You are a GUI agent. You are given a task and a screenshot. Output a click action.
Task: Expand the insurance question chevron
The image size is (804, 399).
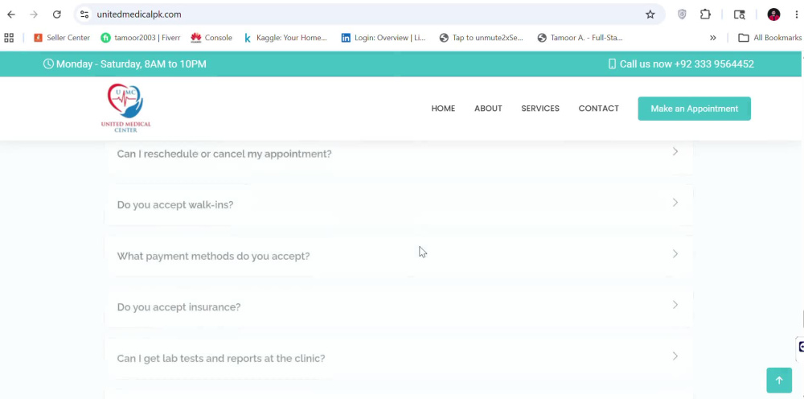pyautogui.click(x=675, y=305)
